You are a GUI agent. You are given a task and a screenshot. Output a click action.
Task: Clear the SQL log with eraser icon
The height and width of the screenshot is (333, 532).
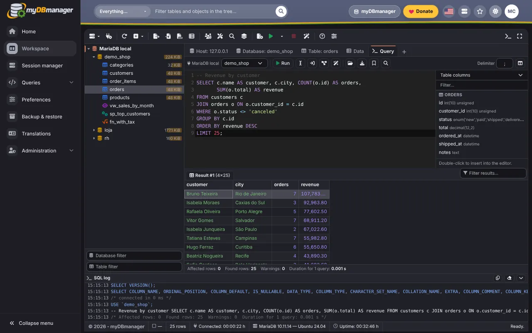(x=510, y=278)
